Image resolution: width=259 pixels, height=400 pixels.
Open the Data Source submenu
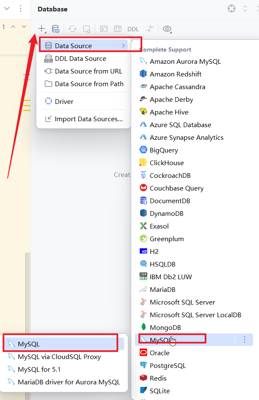(x=84, y=46)
